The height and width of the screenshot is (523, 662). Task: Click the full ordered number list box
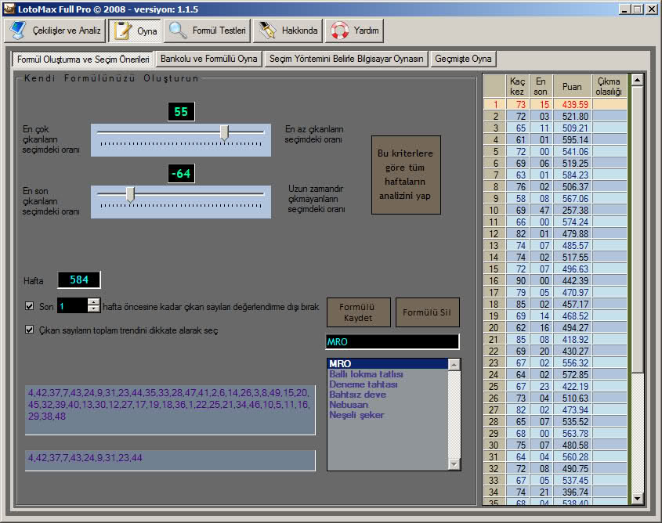170,409
